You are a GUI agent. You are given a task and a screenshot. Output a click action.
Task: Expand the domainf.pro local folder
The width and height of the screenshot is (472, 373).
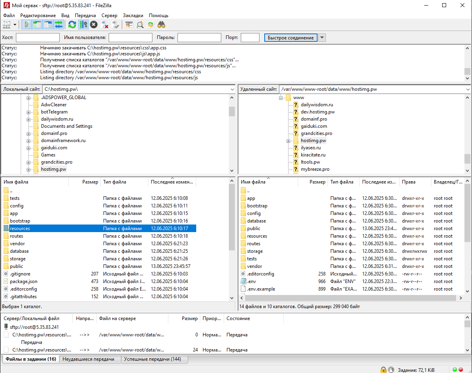(28, 134)
